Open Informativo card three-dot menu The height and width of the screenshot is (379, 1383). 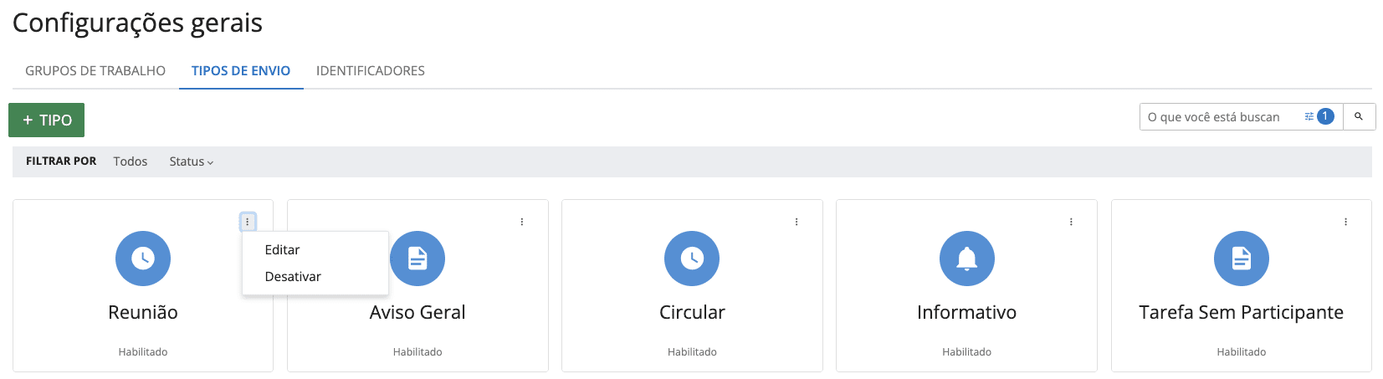coord(1071,222)
